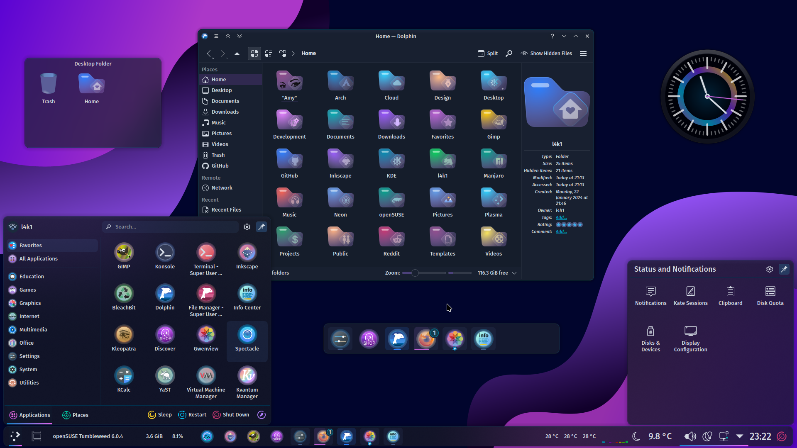
Task: Switch Dolphin to details tree view mode
Action: pyautogui.click(x=283, y=54)
